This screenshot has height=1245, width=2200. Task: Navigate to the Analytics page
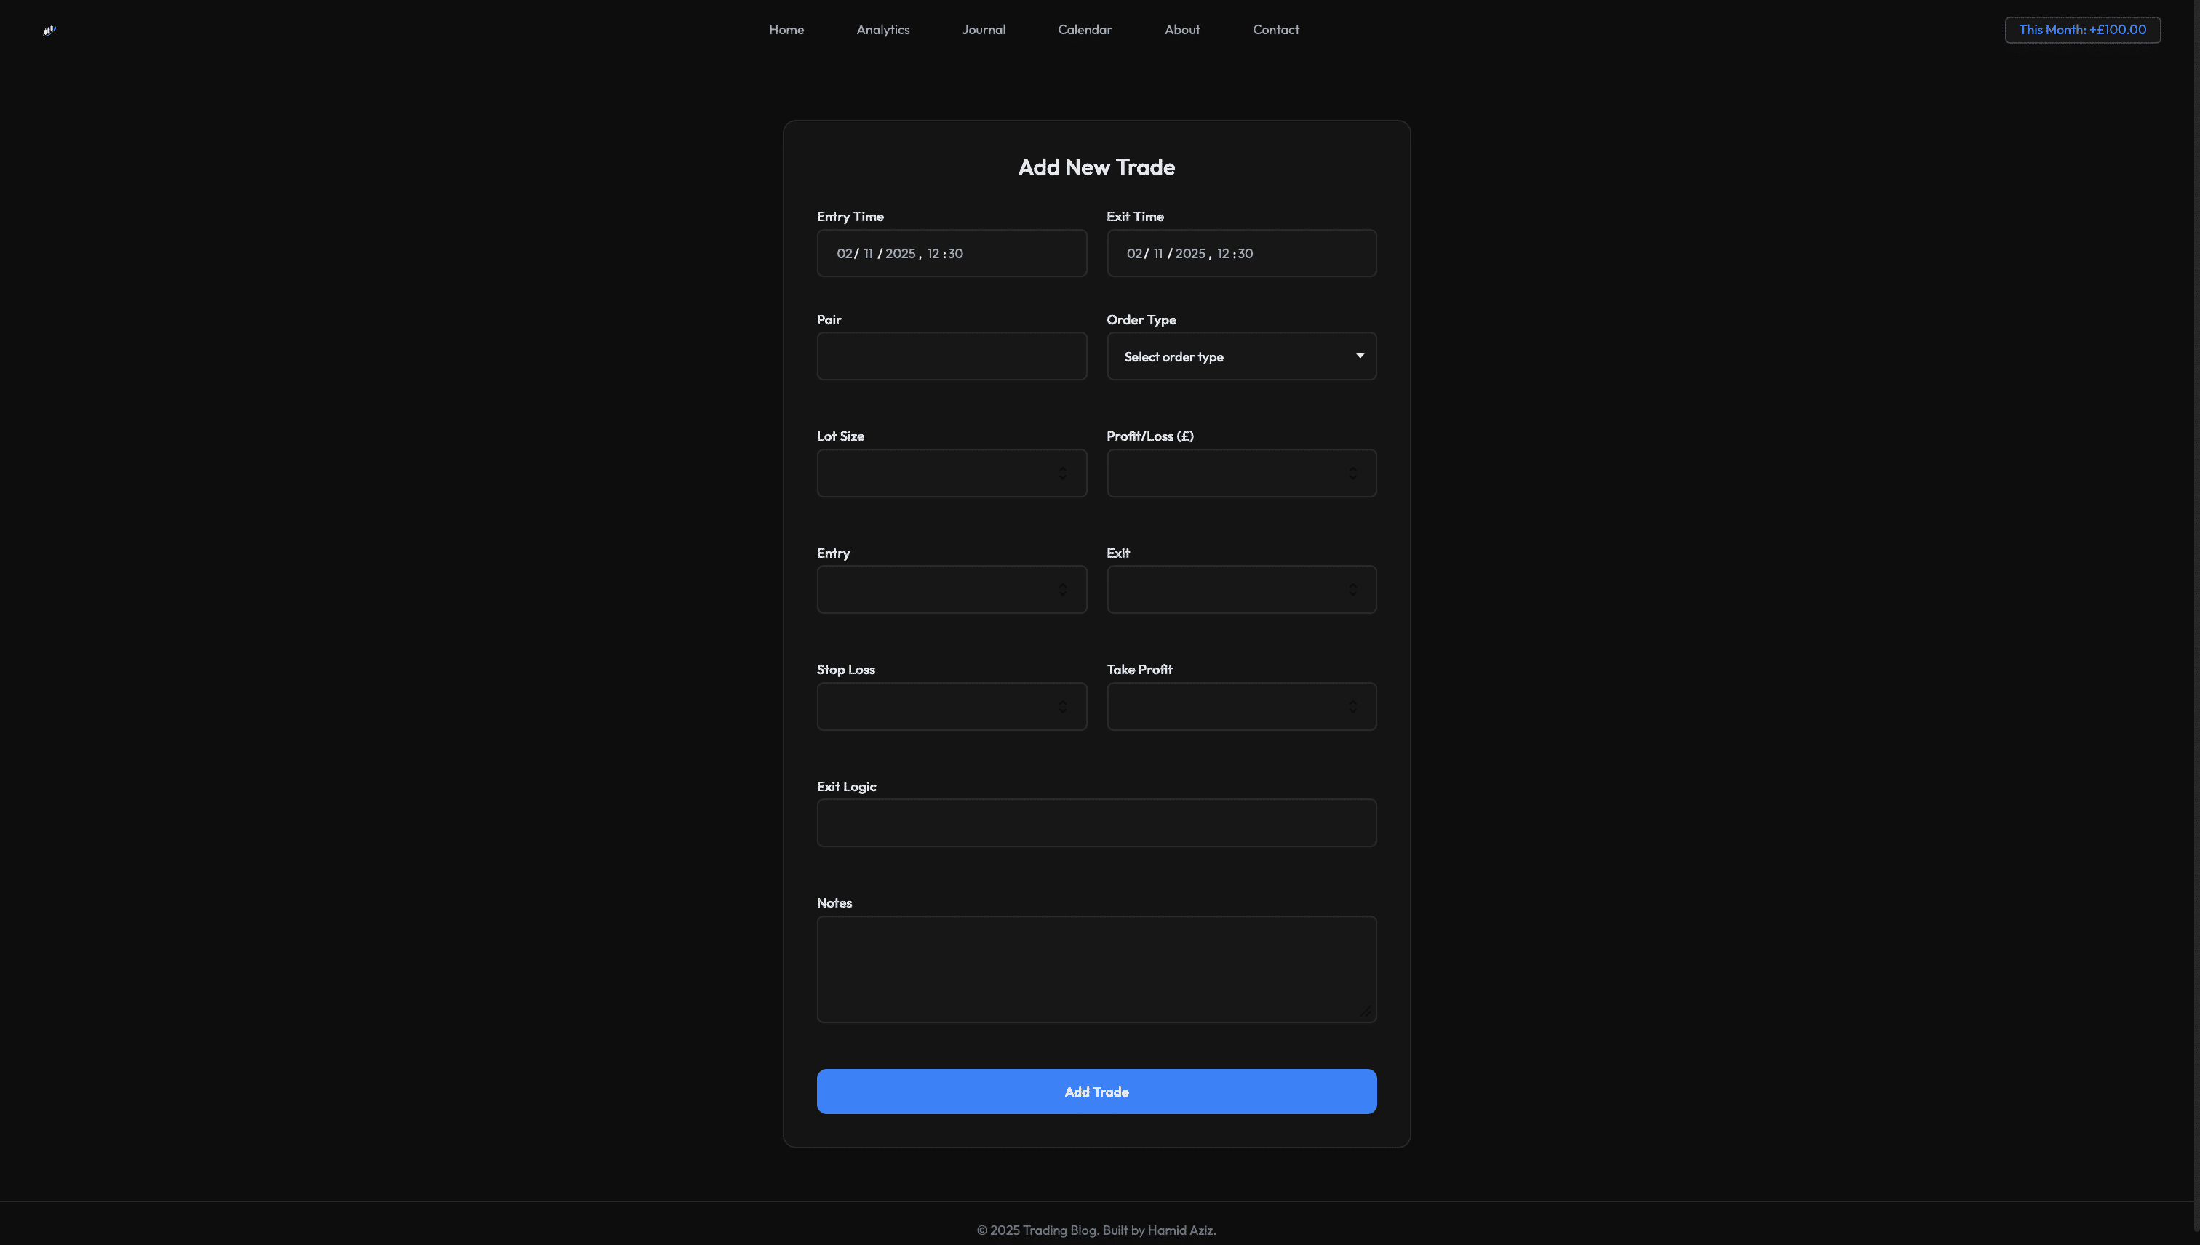pyautogui.click(x=882, y=29)
